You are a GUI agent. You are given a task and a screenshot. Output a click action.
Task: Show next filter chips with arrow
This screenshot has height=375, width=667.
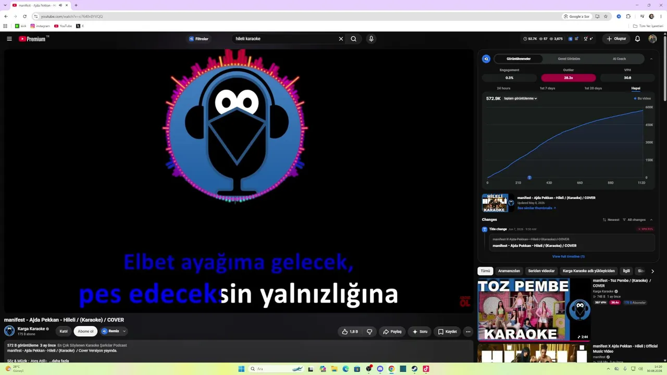click(x=652, y=271)
